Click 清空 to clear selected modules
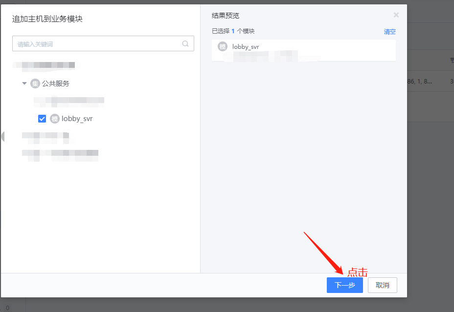This screenshot has width=454, height=312. pos(389,31)
